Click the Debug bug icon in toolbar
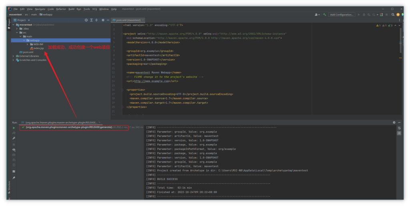Image resolution: width=410 pixels, height=206 pixels. [364, 15]
